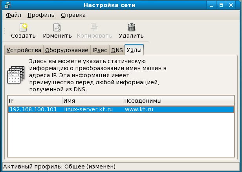Click the network icon in the title bar
242x172 pixels.
pos(7,5)
